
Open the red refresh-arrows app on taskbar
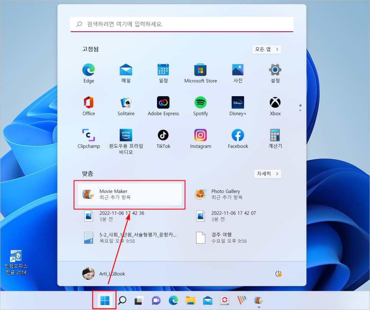[x=224, y=300]
